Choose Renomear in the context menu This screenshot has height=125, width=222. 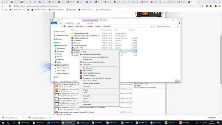pyautogui.click(x=86, y=101)
